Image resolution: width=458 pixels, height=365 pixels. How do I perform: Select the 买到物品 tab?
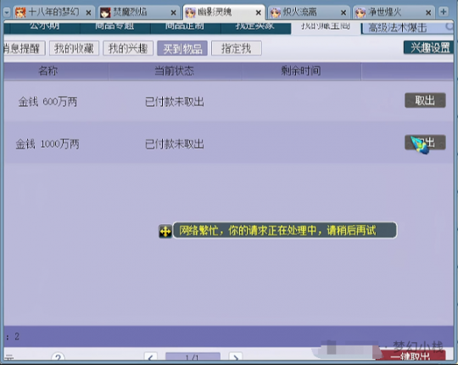point(182,48)
